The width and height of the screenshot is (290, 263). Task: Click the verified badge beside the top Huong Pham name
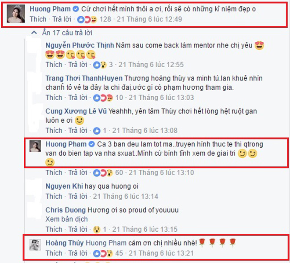(x=76, y=9)
